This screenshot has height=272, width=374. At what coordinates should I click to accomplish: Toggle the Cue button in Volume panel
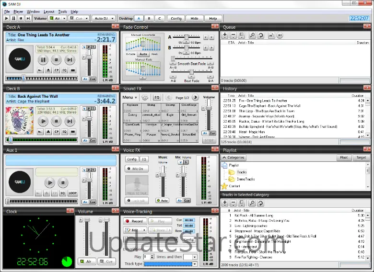(107, 261)
